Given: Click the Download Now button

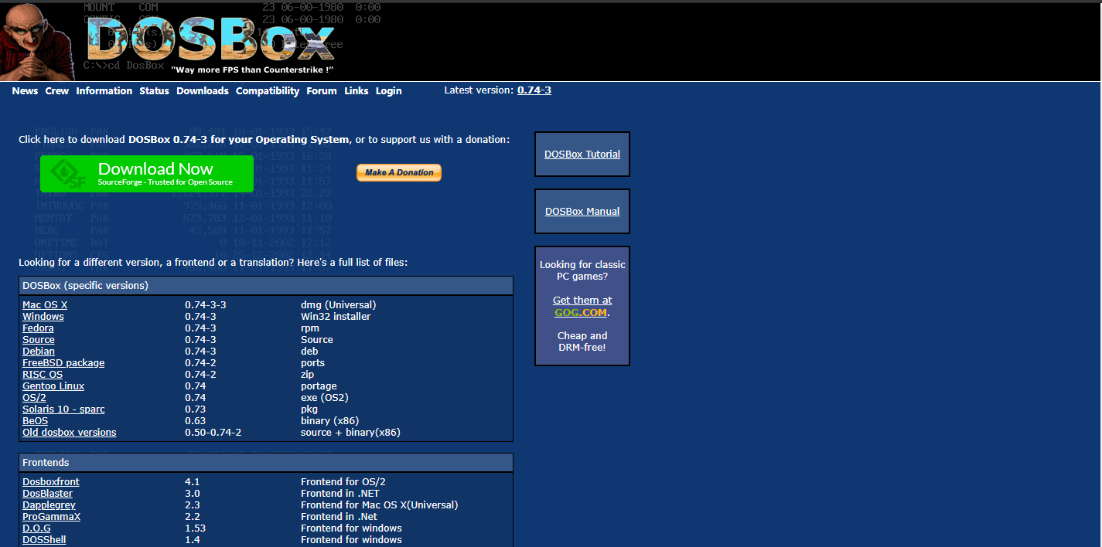Looking at the screenshot, I should 146,173.
